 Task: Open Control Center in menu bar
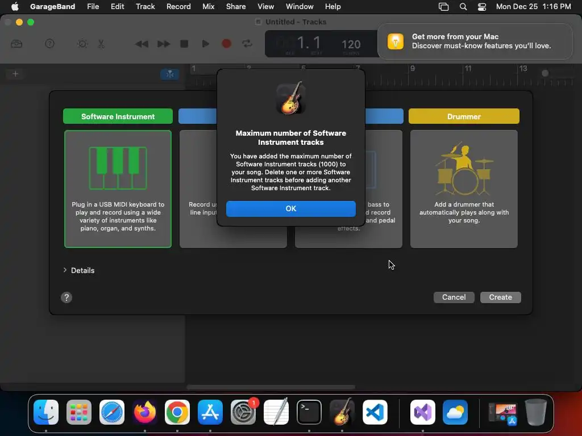pos(482,6)
